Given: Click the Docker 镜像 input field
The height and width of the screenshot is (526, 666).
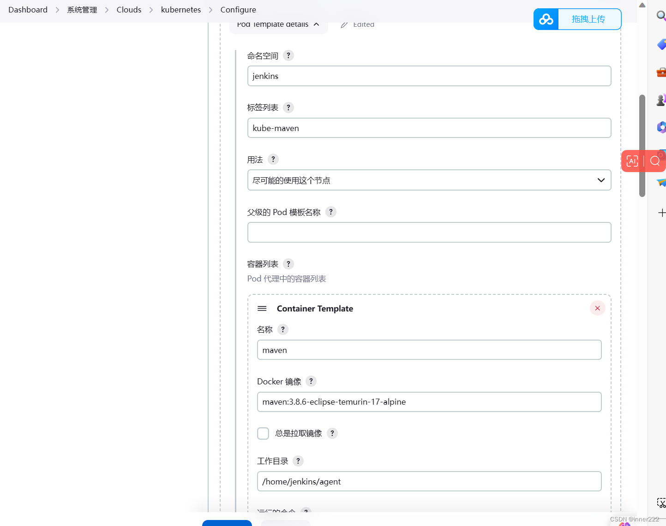Looking at the screenshot, I should [429, 402].
